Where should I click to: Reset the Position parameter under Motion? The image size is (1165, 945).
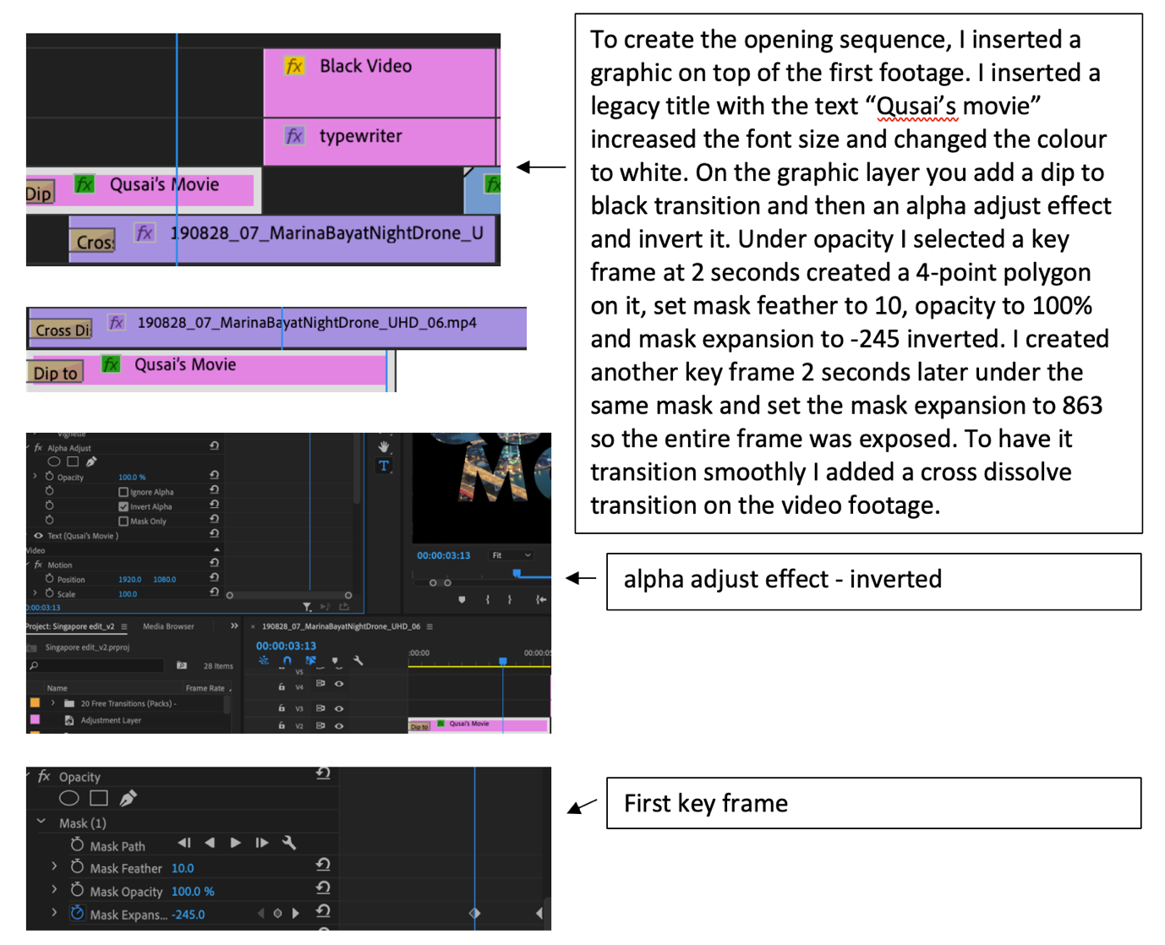(214, 578)
